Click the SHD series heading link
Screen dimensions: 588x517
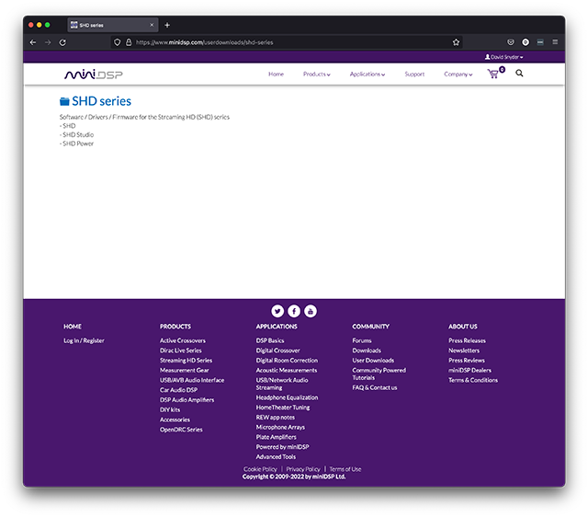click(x=102, y=101)
